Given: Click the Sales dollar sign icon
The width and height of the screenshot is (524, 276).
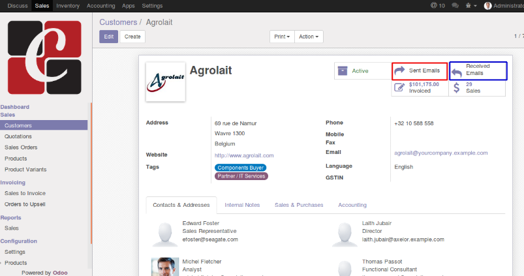Looking at the screenshot, I should 457,87.
